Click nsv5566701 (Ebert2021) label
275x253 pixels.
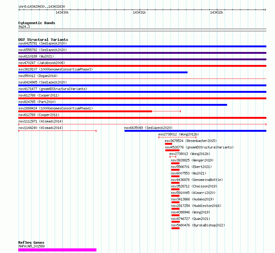point(191,167)
